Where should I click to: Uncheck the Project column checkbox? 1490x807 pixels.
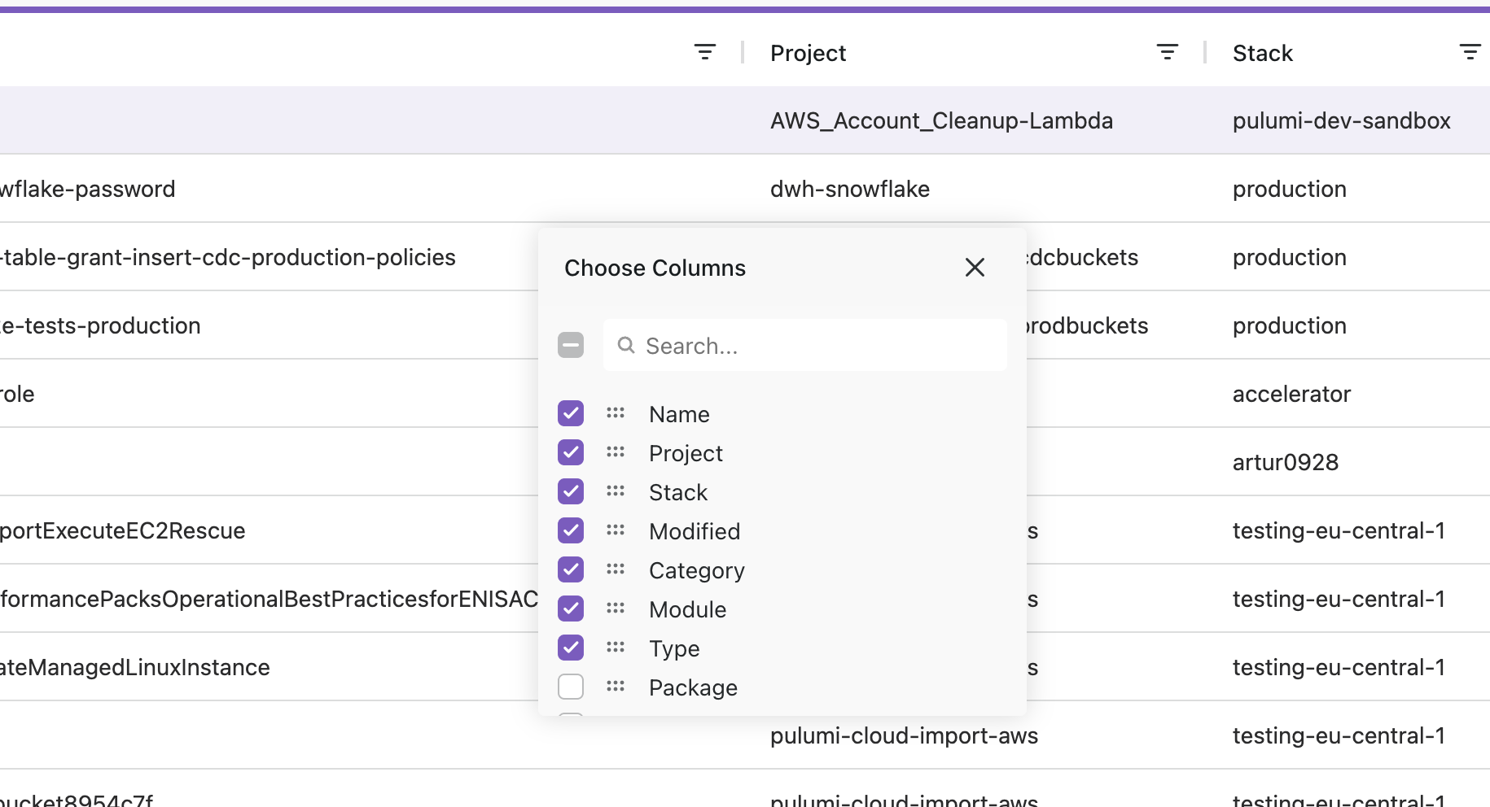[571, 452]
